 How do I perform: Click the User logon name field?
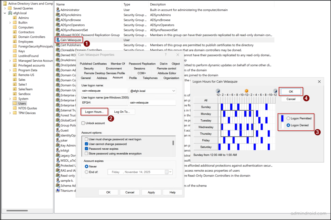tap(104, 91)
